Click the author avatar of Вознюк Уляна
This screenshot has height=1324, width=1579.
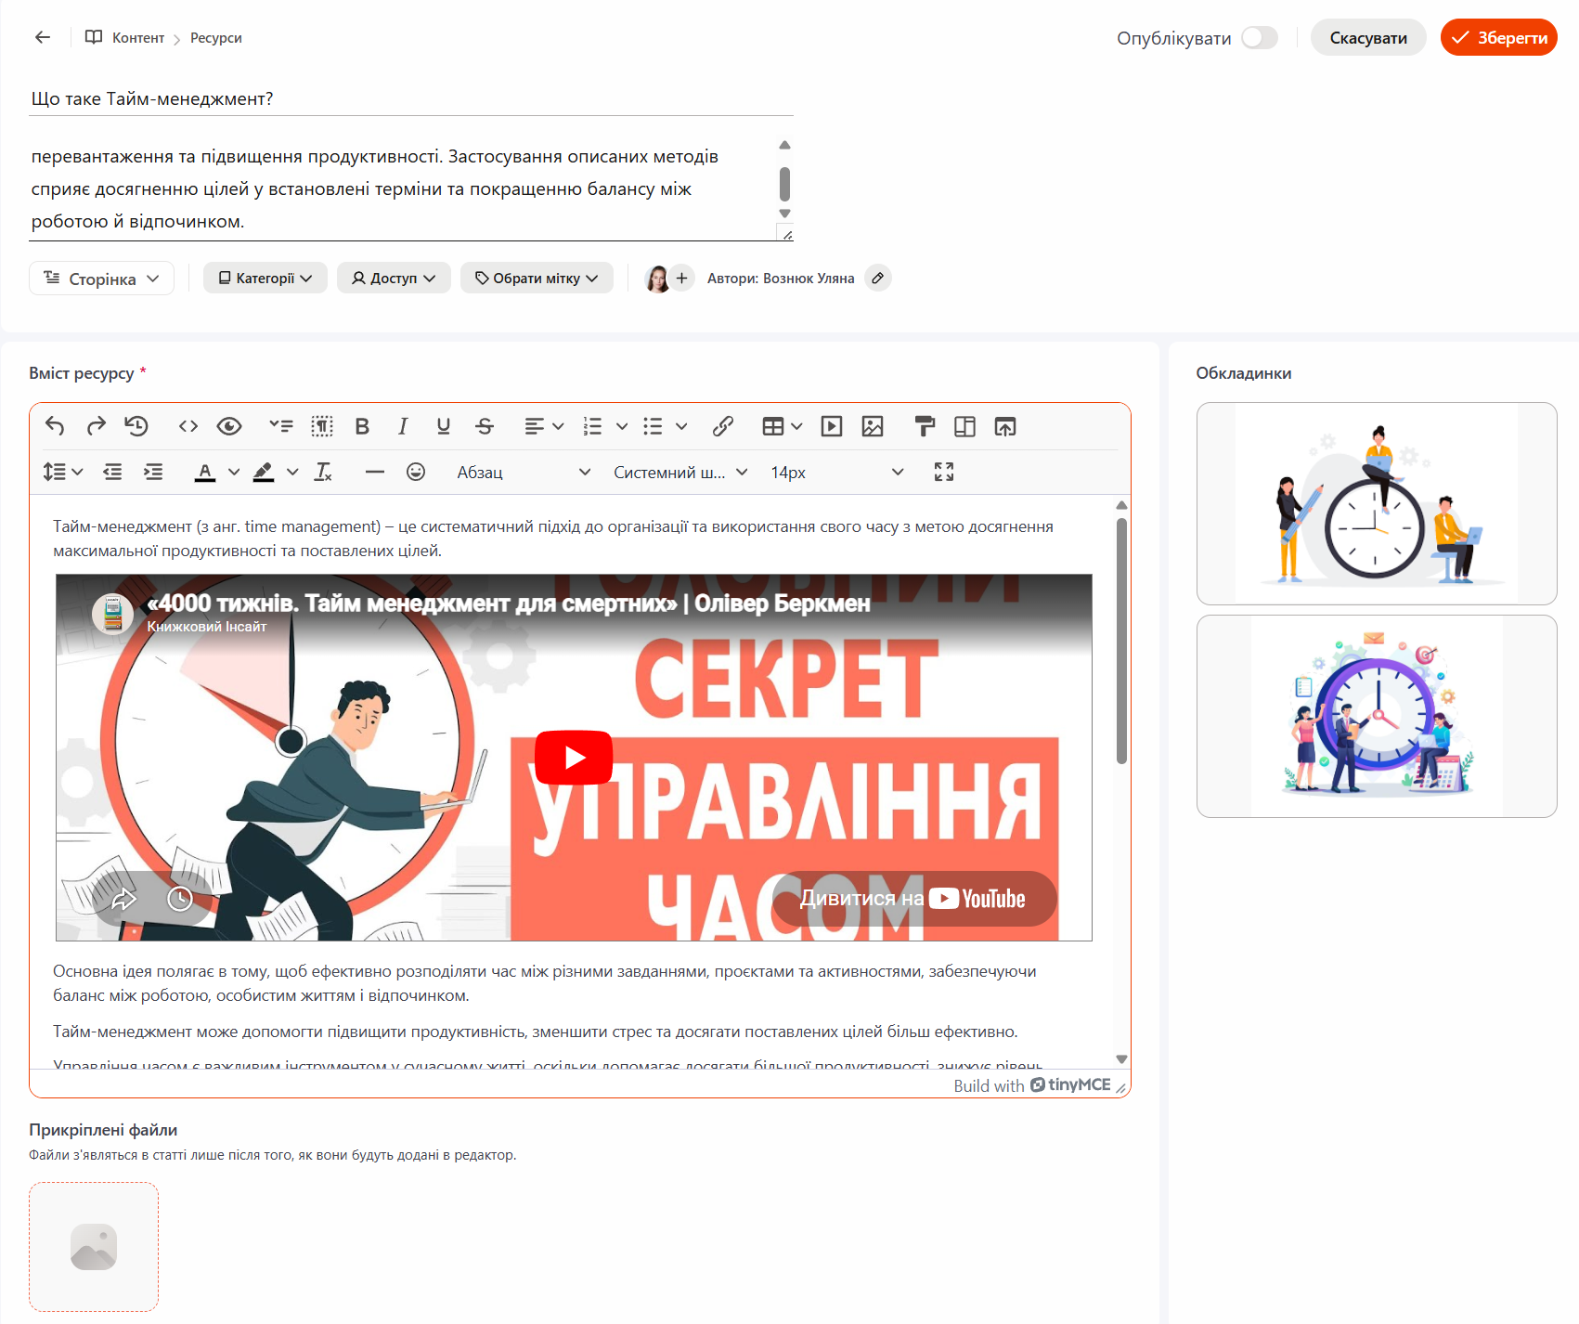point(657,278)
